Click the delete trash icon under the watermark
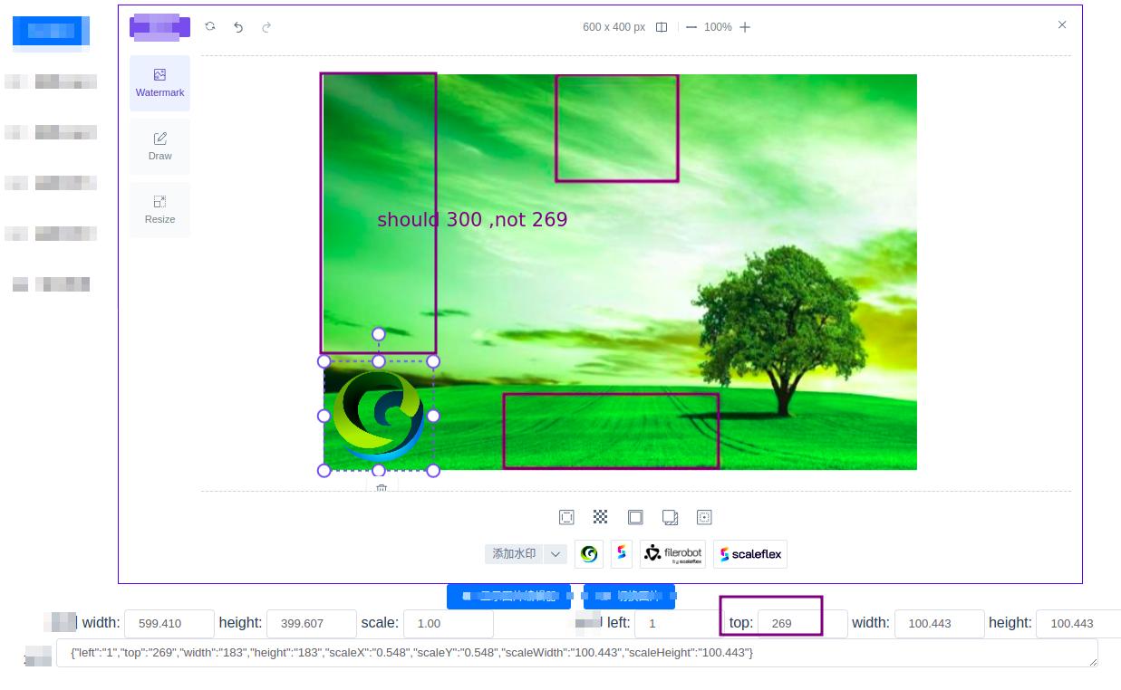 coord(380,489)
